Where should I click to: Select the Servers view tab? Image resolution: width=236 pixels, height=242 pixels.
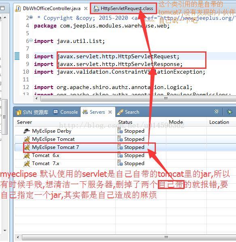tap(97, 112)
